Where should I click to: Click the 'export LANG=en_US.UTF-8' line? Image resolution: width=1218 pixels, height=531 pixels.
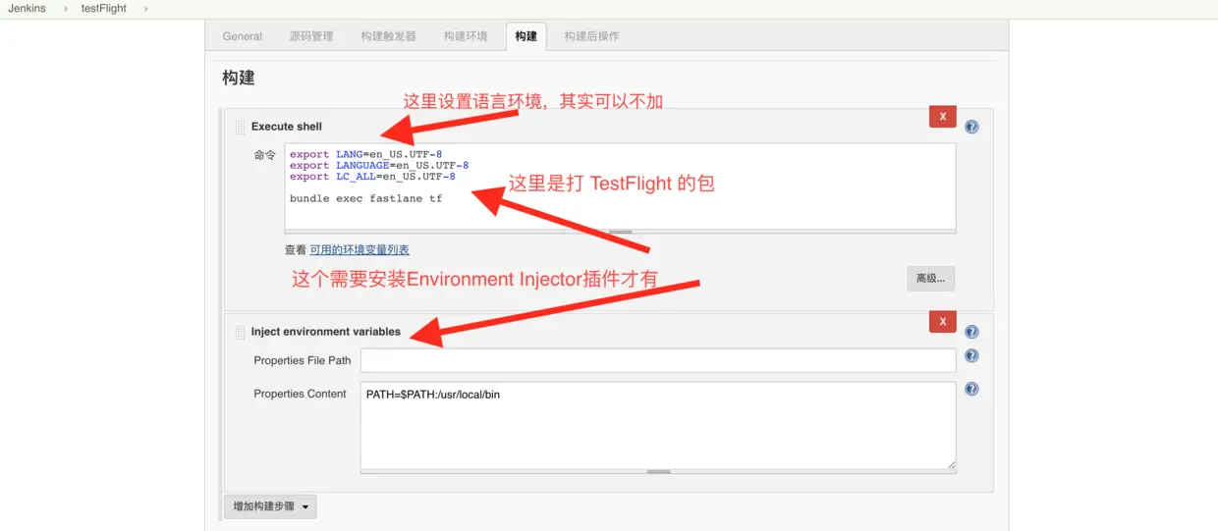tap(365, 154)
